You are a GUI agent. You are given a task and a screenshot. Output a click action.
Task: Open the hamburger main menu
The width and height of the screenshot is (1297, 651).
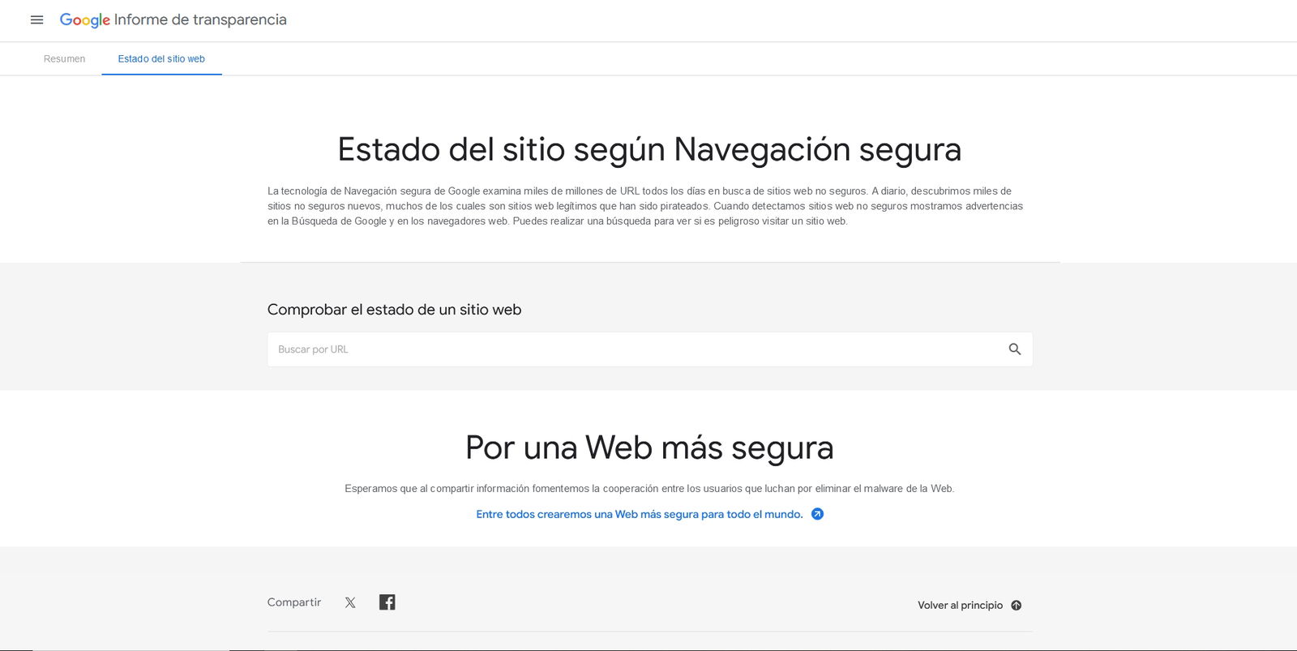click(36, 20)
